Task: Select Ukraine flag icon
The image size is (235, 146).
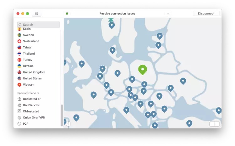Action: coord(19,66)
